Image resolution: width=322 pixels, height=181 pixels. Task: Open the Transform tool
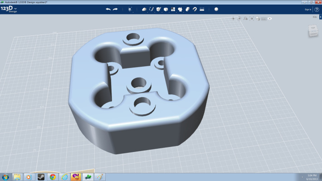130,9
